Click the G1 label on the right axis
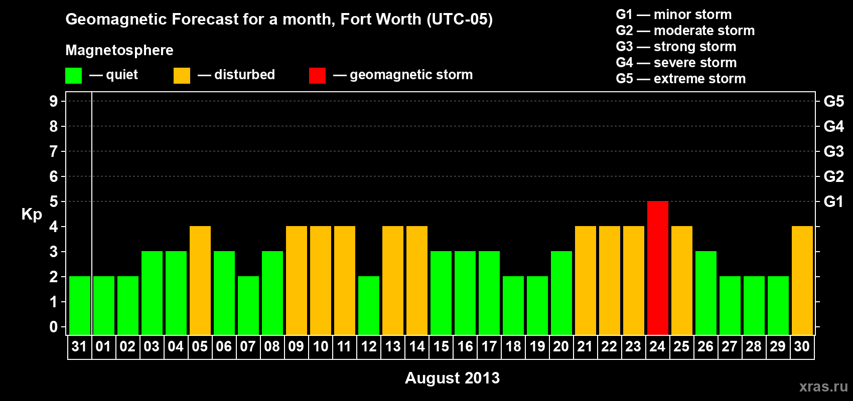The width and height of the screenshot is (853, 401). pos(834,202)
